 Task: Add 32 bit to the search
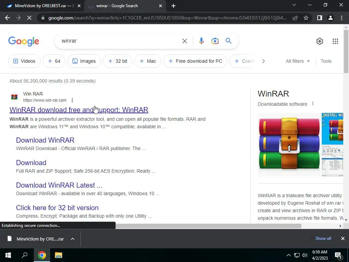[x=118, y=61]
